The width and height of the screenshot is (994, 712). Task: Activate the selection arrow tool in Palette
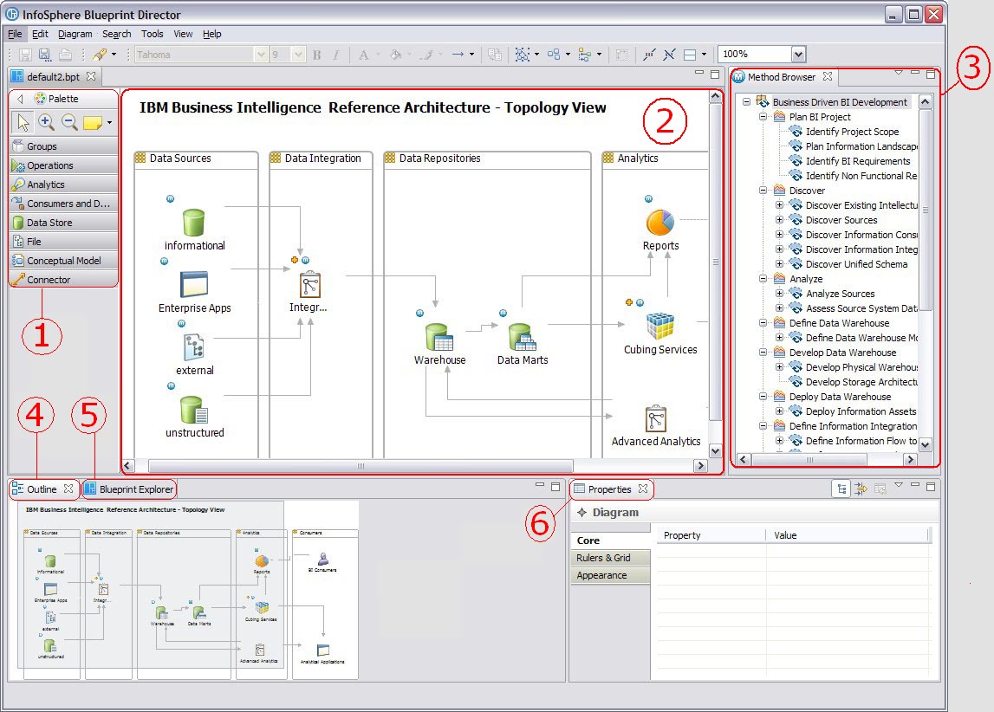point(23,123)
